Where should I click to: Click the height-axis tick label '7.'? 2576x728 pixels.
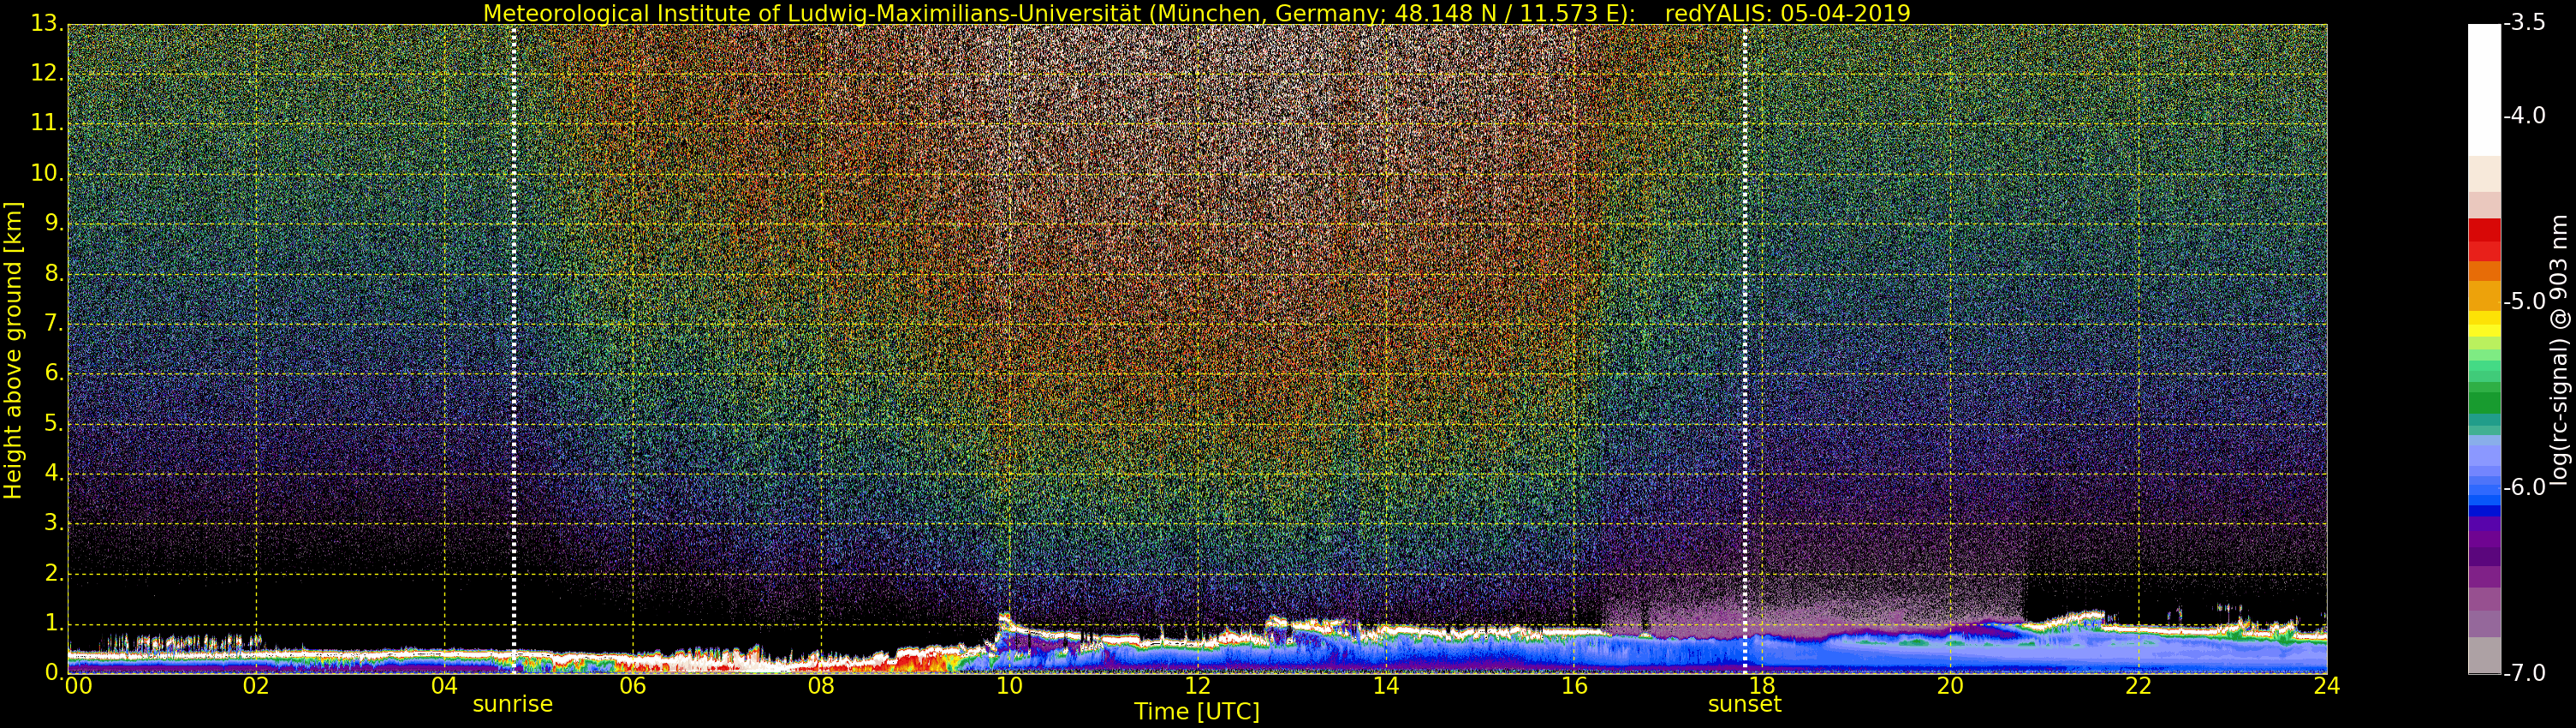54,323
